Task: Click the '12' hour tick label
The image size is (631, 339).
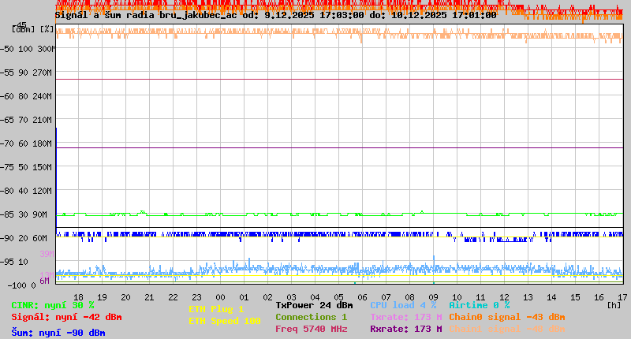Action: click(x=504, y=297)
